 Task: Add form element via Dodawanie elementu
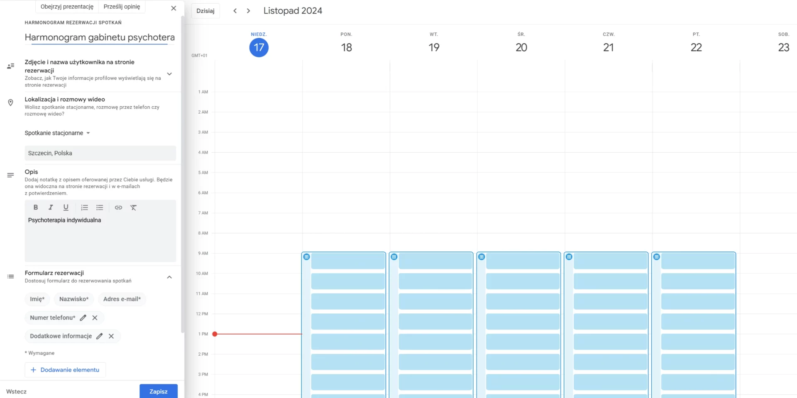click(x=65, y=370)
